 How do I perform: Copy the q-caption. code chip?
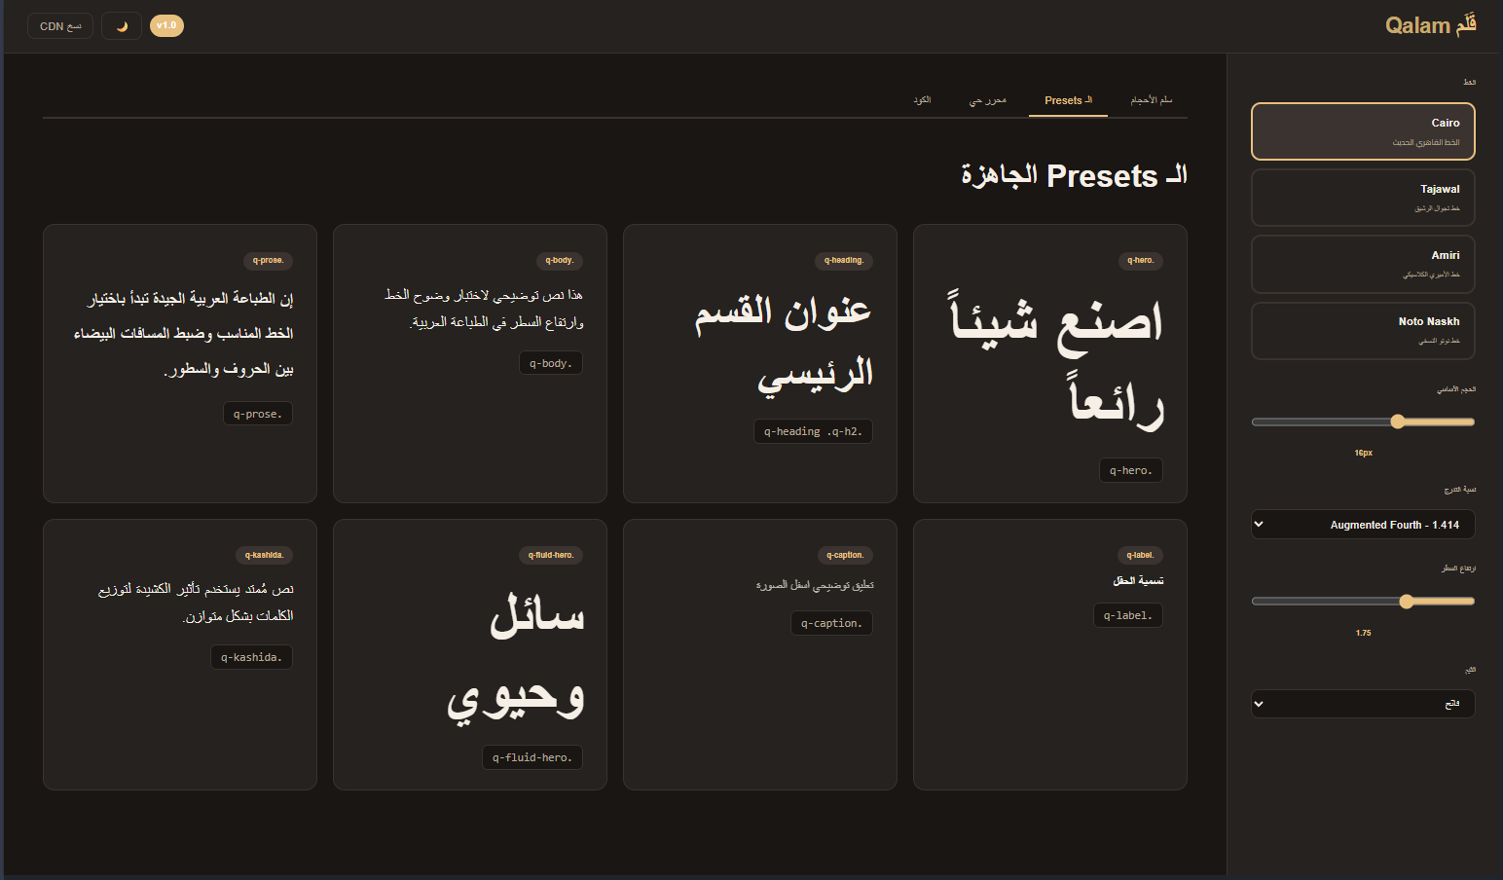coord(831,623)
